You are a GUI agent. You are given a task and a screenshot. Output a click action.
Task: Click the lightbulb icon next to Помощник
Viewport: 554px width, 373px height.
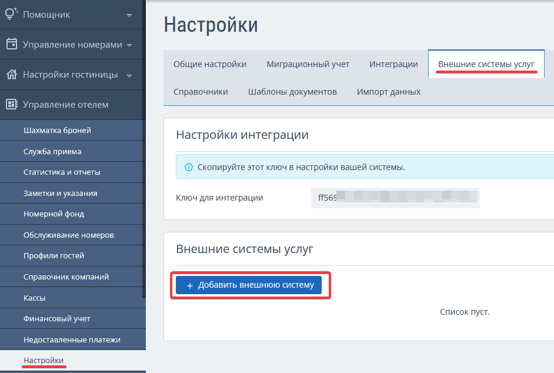pos(11,14)
